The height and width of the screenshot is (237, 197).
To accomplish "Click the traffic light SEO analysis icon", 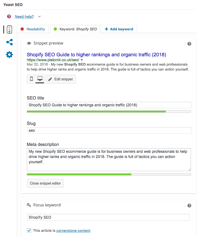I will [9, 30].
